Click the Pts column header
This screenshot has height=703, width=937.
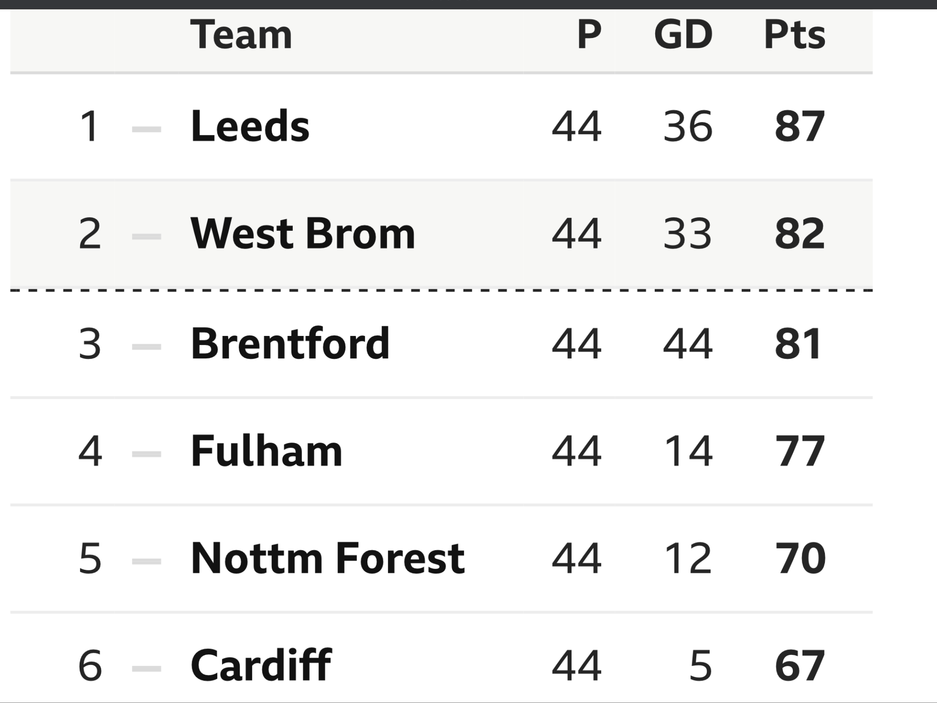[795, 34]
